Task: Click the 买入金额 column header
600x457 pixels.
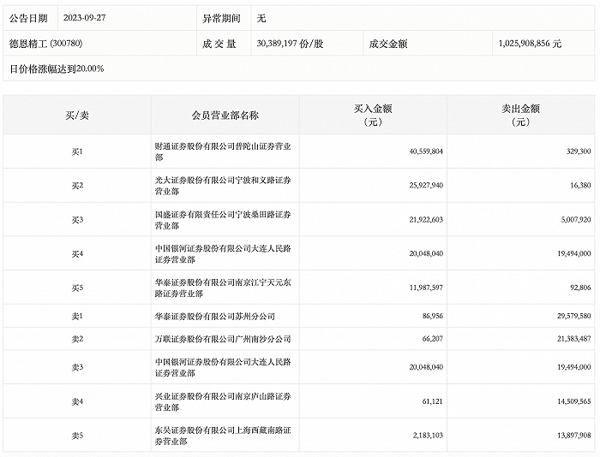Action: tap(373, 115)
